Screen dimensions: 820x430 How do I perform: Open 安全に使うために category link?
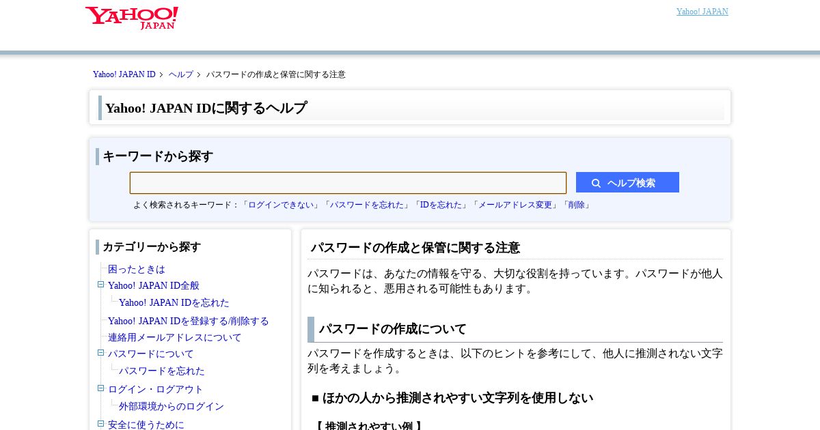(146, 425)
